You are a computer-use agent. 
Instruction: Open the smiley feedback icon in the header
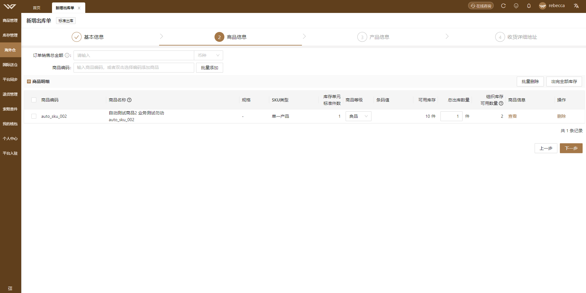coord(516,6)
